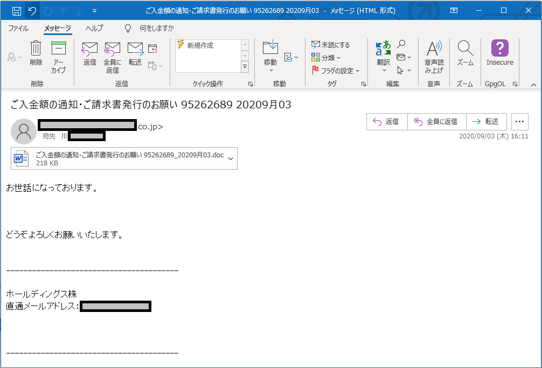Select the メッセージ ribbon tab
542x368 pixels.
coord(58,29)
